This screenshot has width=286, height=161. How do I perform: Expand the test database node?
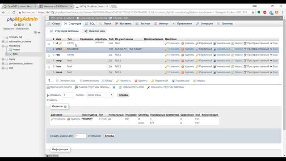[x=3, y=68]
